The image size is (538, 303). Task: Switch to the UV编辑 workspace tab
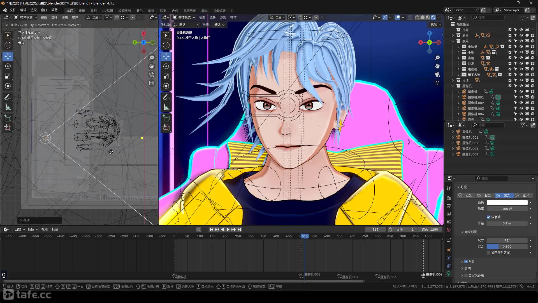tap(107, 11)
